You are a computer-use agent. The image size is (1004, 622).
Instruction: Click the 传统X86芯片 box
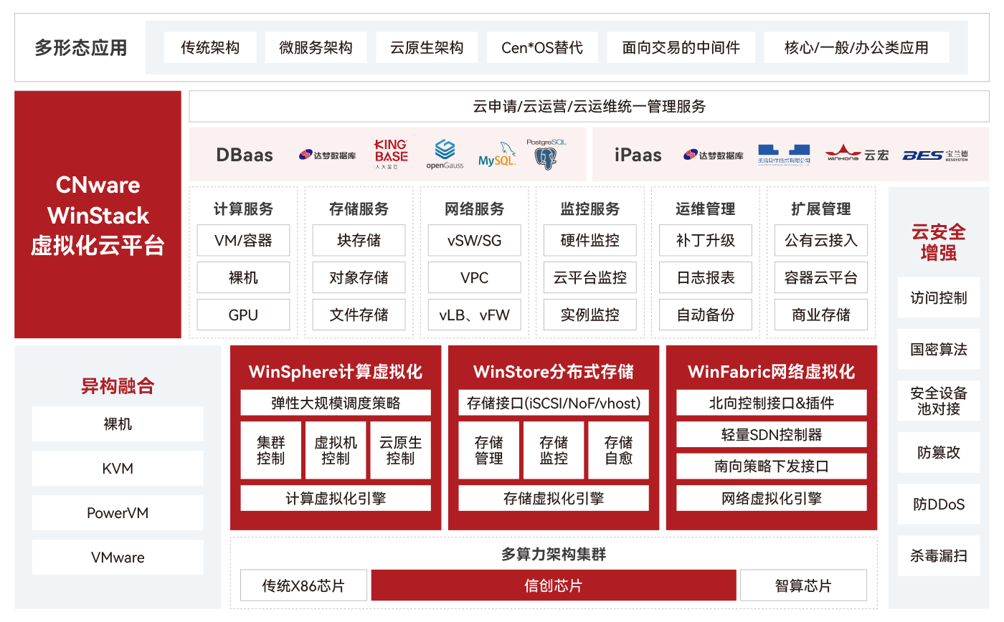(x=303, y=585)
